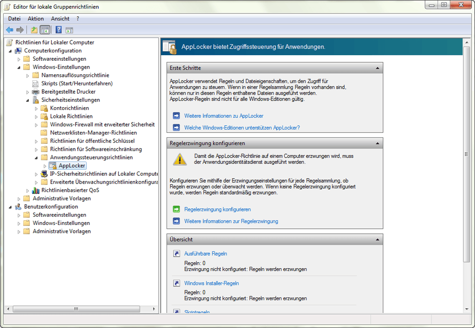
Task: Collapse the Übersicht section
Action: 379,239
